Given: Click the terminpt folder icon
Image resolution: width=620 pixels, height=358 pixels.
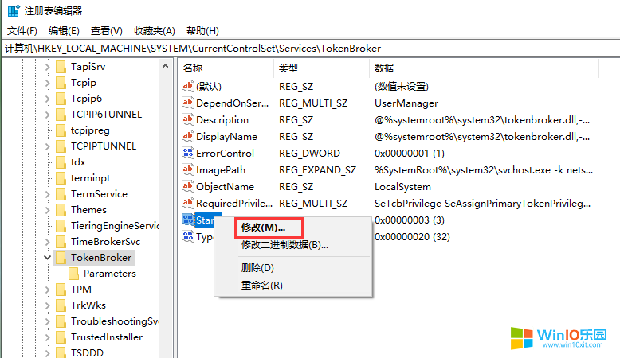Looking at the screenshot, I should (61, 178).
